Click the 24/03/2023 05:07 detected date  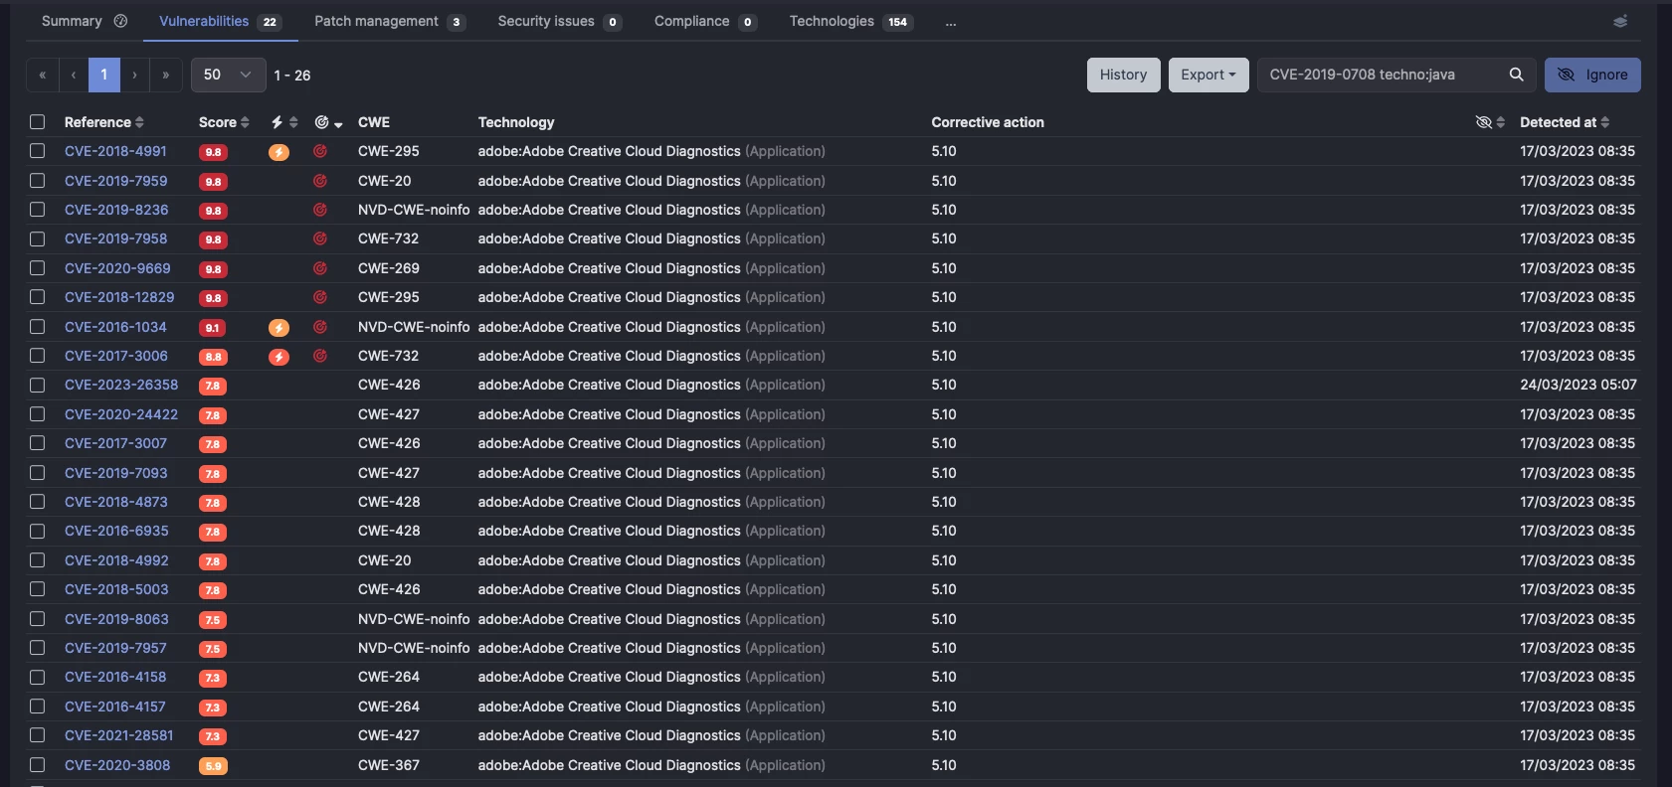pos(1578,385)
